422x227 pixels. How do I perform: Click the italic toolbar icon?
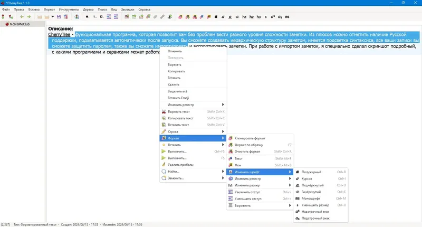click(223, 17)
